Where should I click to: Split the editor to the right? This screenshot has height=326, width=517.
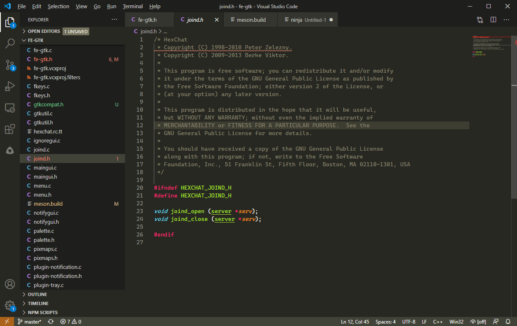(494, 20)
